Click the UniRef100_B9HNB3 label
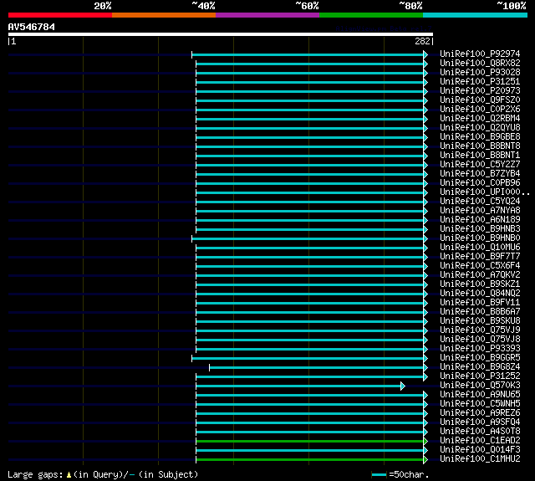 [x=480, y=229]
